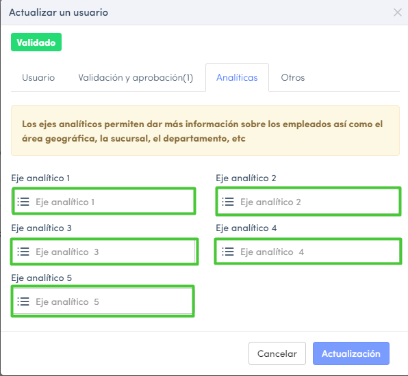Click the Actualizar un usuario dialog title
Screen dimensions: 408x376
point(59,12)
